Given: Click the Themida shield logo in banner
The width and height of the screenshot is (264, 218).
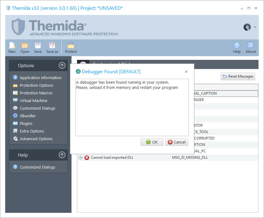Looking at the screenshot, I should [x=18, y=27].
